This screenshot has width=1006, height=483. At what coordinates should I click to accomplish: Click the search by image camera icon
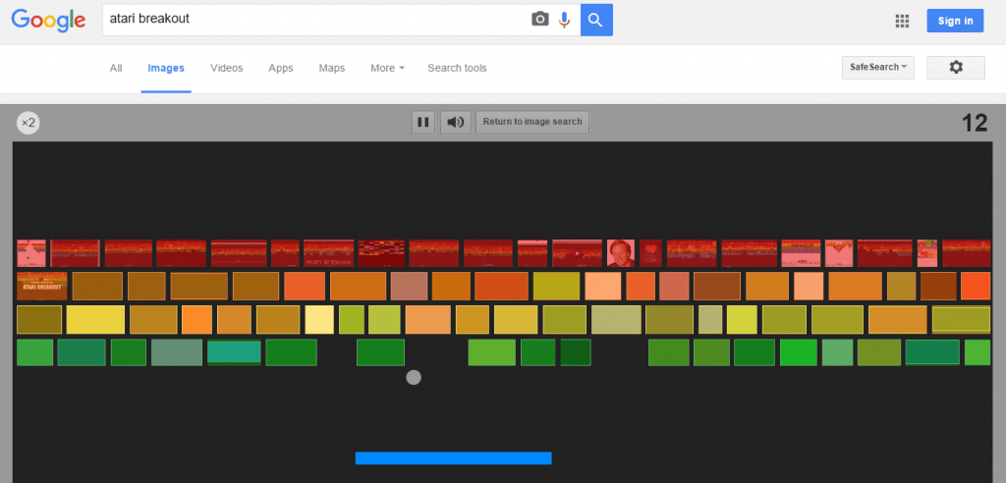click(540, 20)
